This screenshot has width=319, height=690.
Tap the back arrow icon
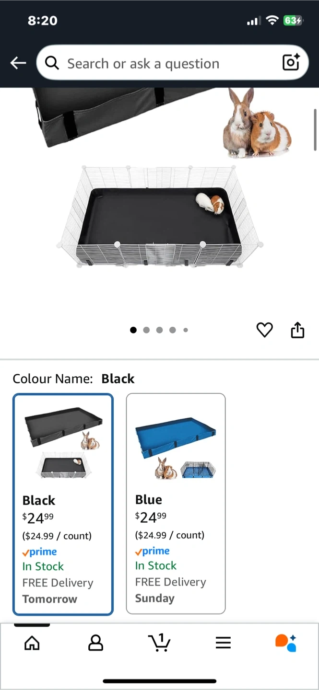(x=18, y=63)
